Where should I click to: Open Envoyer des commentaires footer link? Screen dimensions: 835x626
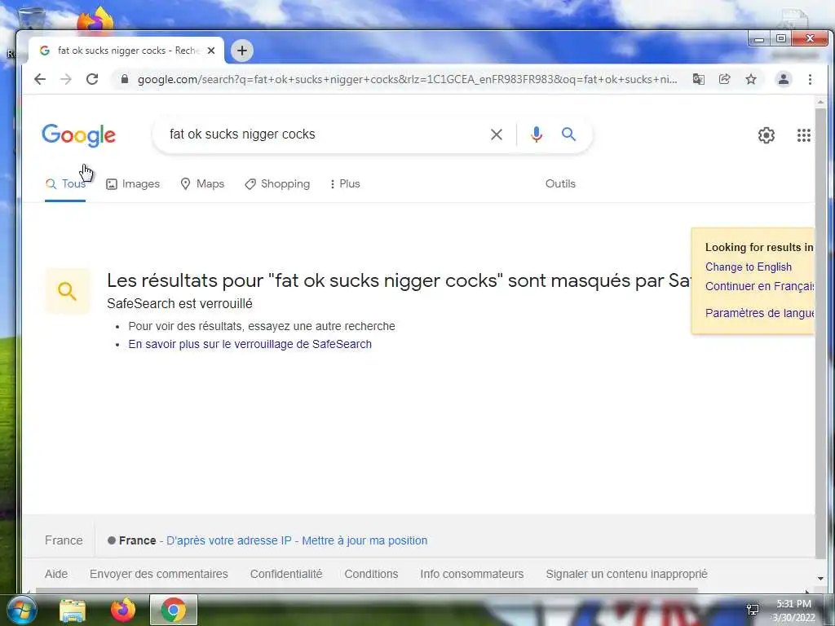click(159, 575)
